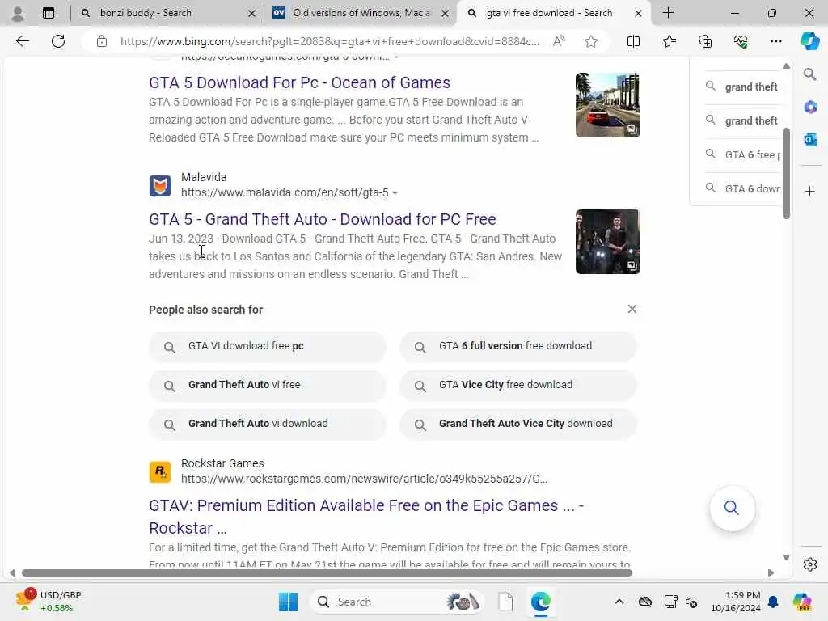Click scroll right arrow at bottom
Screen dimensions: 828x621
click(771, 573)
